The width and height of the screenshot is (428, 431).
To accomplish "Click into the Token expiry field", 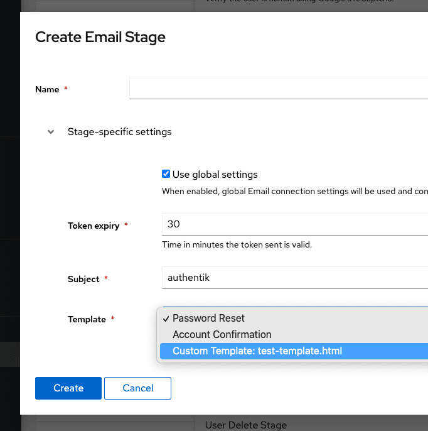I will pyautogui.click(x=294, y=224).
